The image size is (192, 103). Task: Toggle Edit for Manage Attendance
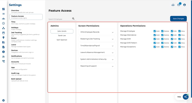tap(172, 35)
